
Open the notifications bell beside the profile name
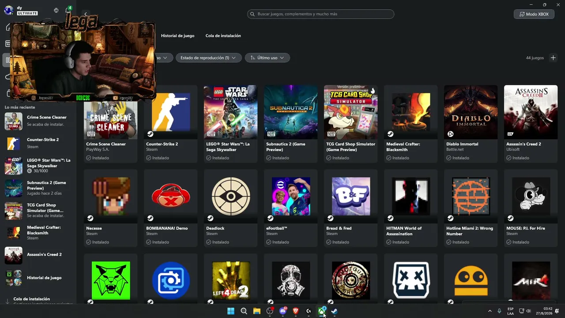coord(68,10)
